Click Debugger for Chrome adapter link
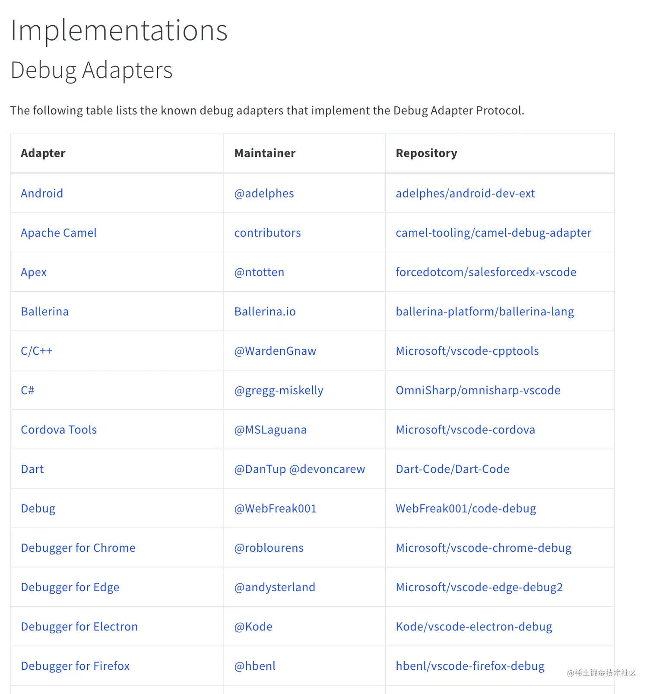Screen dimensions: 653x694 point(78,548)
